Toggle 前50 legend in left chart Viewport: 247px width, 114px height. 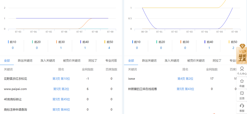point(109,42)
